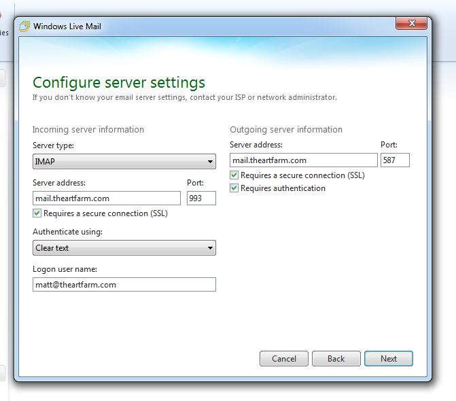Click the Cancel button
The height and width of the screenshot is (401, 456).
coord(284,359)
